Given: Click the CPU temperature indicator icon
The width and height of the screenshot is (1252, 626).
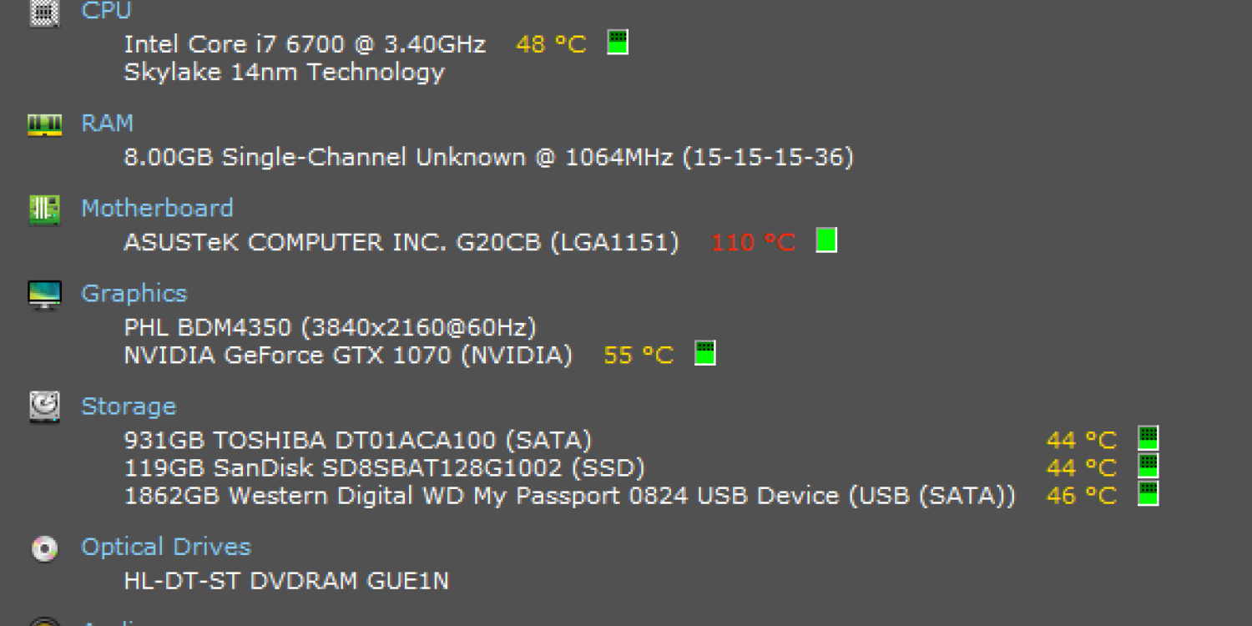Looking at the screenshot, I should point(618,43).
